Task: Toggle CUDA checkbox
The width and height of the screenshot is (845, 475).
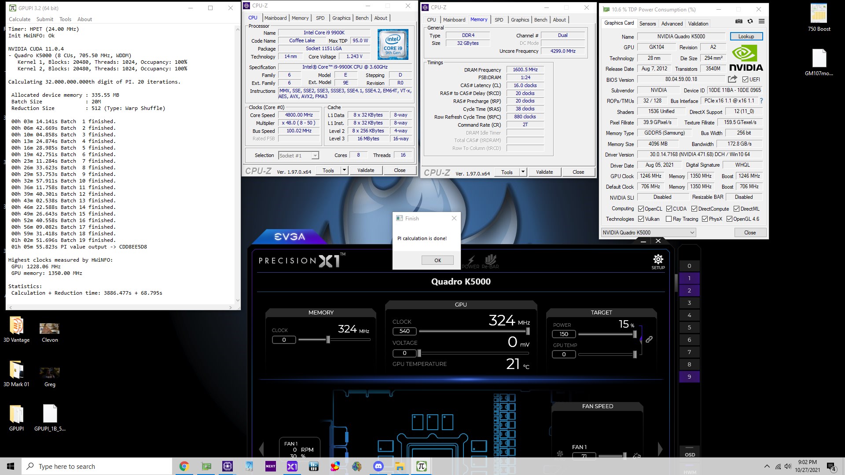Action: tap(669, 209)
